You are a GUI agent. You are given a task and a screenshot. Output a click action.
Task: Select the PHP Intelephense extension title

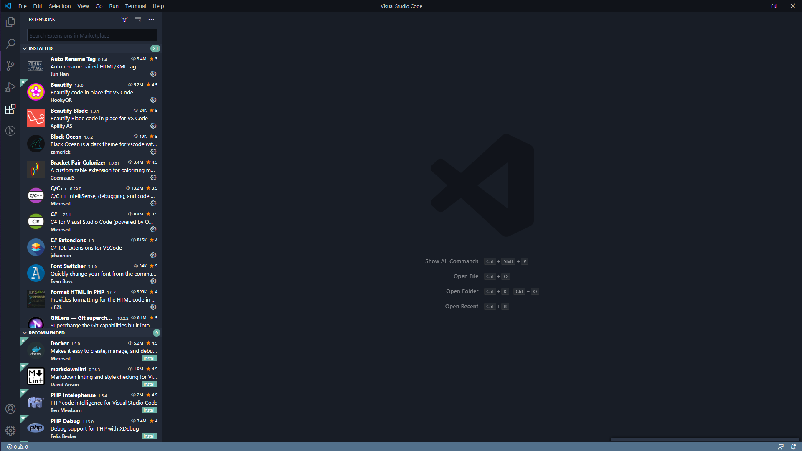(73, 395)
